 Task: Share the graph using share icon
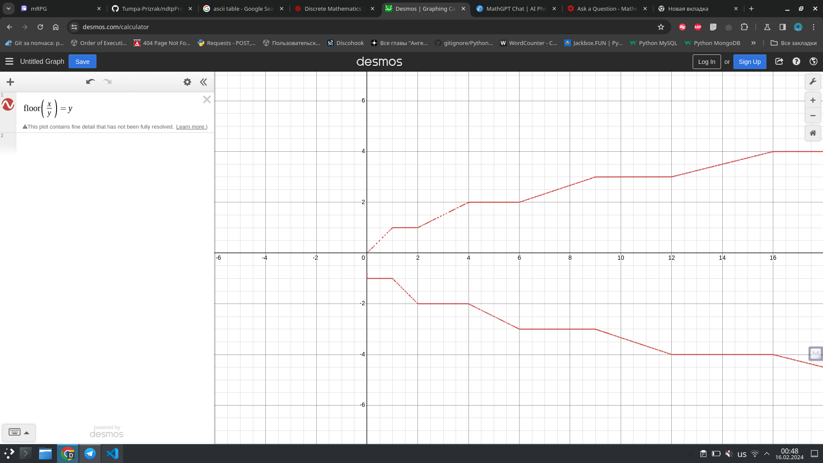click(x=779, y=61)
